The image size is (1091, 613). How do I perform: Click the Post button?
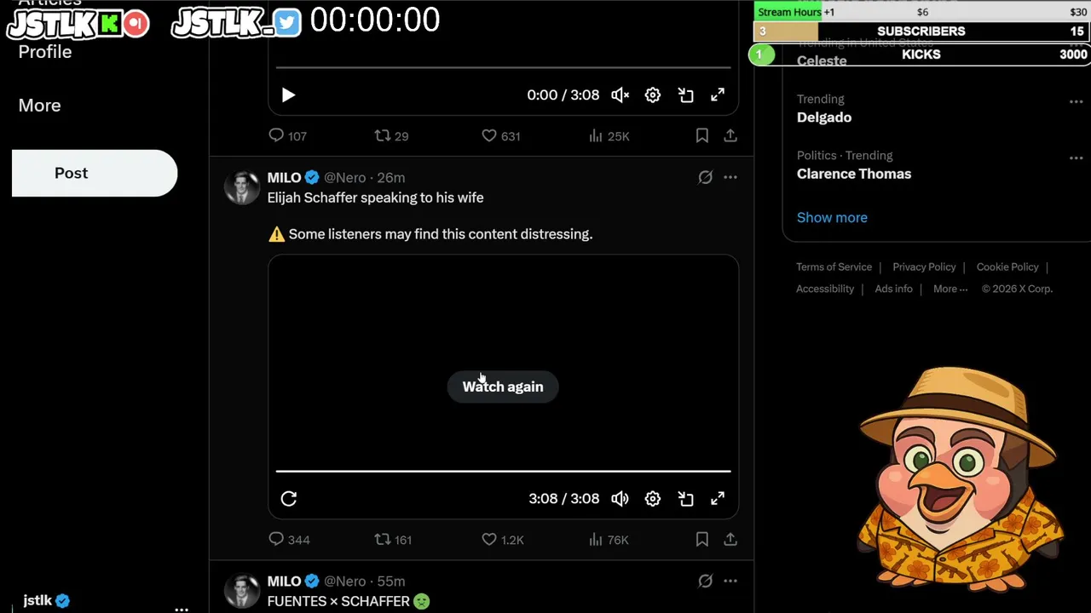point(95,173)
